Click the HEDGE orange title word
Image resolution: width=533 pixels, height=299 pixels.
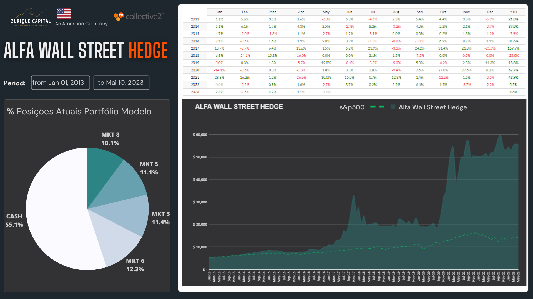coord(148,50)
